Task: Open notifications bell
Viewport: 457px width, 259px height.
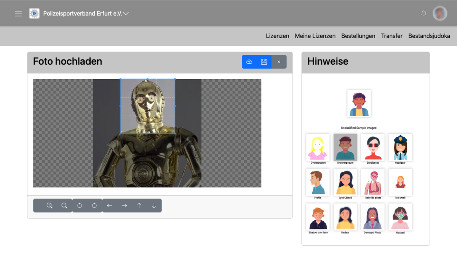Action: pyautogui.click(x=423, y=14)
